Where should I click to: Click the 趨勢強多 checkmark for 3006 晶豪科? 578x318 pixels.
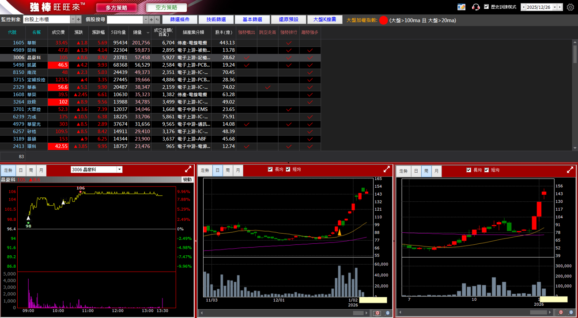coord(310,57)
